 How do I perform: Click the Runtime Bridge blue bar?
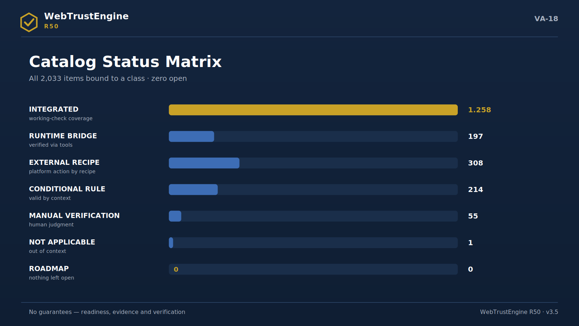[x=191, y=137]
